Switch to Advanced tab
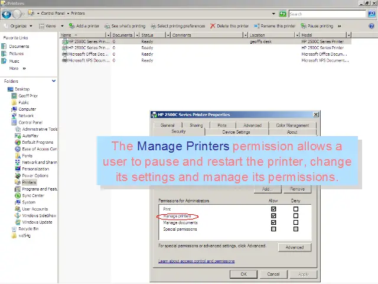 tap(252, 125)
